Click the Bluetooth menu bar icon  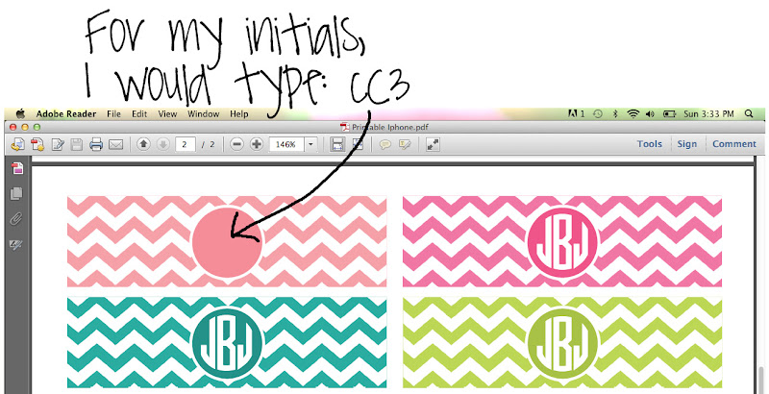pos(615,113)
